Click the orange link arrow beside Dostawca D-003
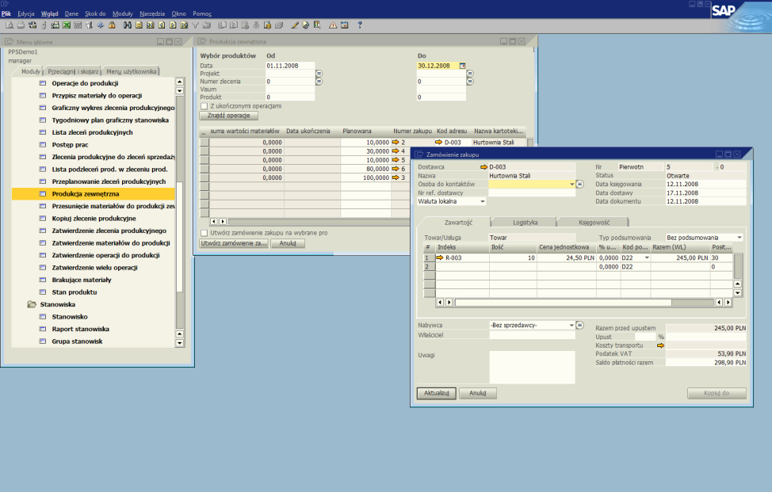The height and width of the screenshot is (492, 772). 483,167
